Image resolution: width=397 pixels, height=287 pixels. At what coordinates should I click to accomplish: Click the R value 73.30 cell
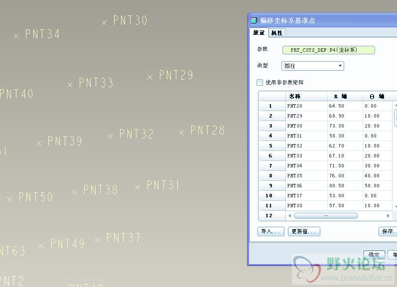[x=345, y=126]
